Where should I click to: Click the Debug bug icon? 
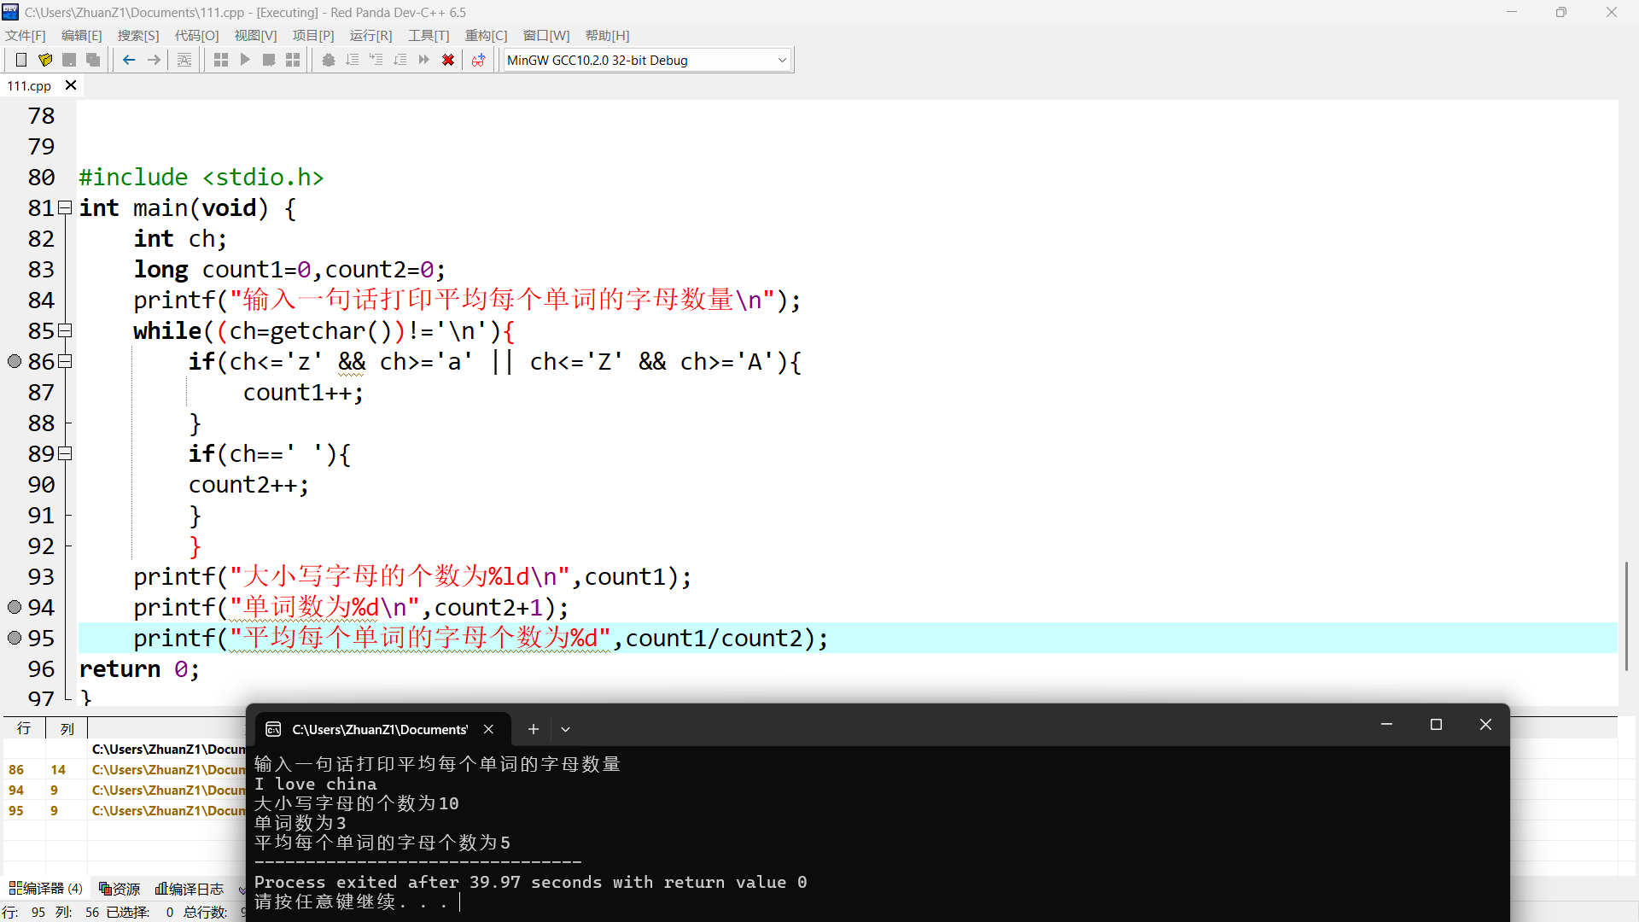(x=328, y=60)
